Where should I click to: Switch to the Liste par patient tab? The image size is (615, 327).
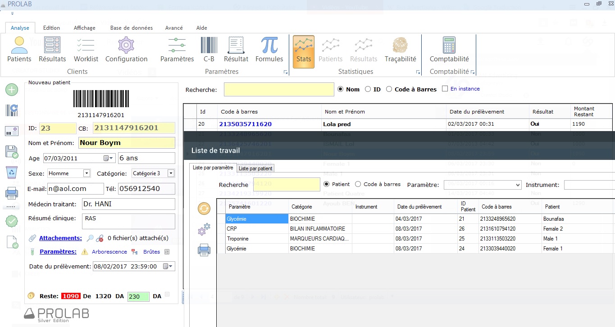255,168
